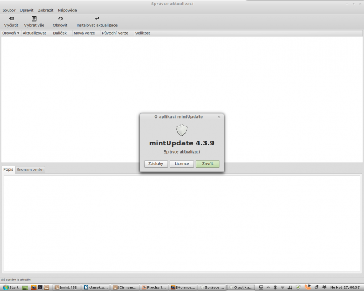Switch to the [Cinnam... taskbar window
The image size is (364, 291).
click(125, 288)
